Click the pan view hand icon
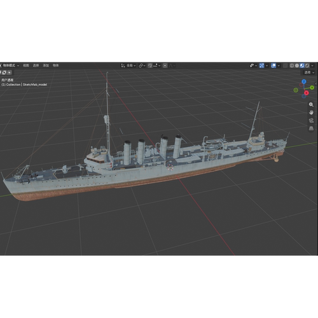Viewport: 318px width, 318px height. (311, 113)
